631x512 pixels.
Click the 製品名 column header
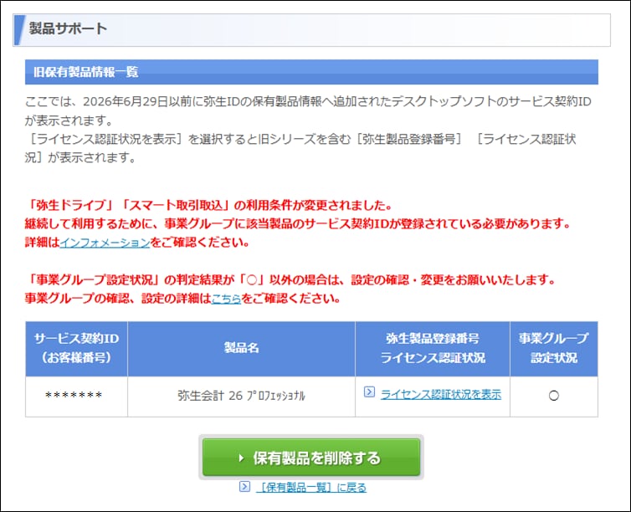242,348
